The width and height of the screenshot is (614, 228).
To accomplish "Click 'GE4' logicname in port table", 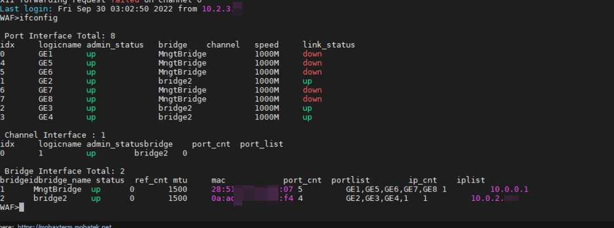I will click(x=45, y=117).
